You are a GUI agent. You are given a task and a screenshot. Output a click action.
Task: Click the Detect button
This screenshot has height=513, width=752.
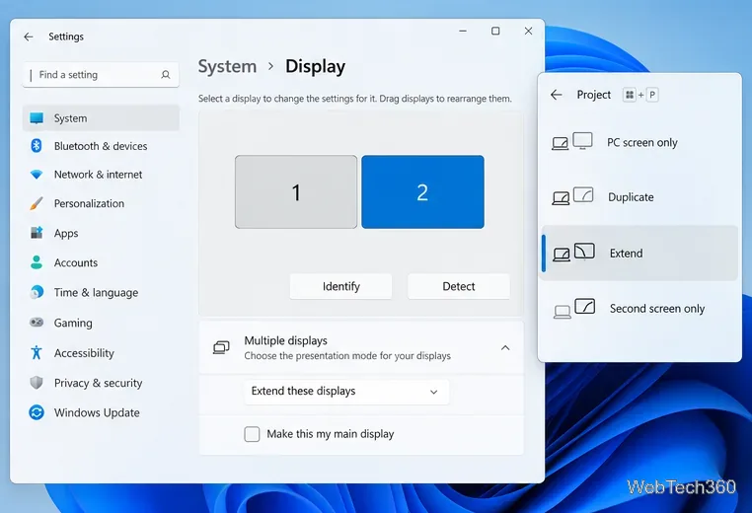(x=459, y=286)
